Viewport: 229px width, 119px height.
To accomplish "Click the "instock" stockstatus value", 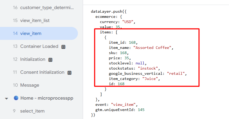I will click(x=148, y=68).
